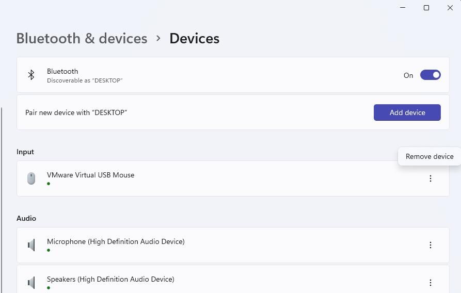461x293 pixels.
Task: Click the Pair new device with DESKTOP text
Action: click(76, 112)
